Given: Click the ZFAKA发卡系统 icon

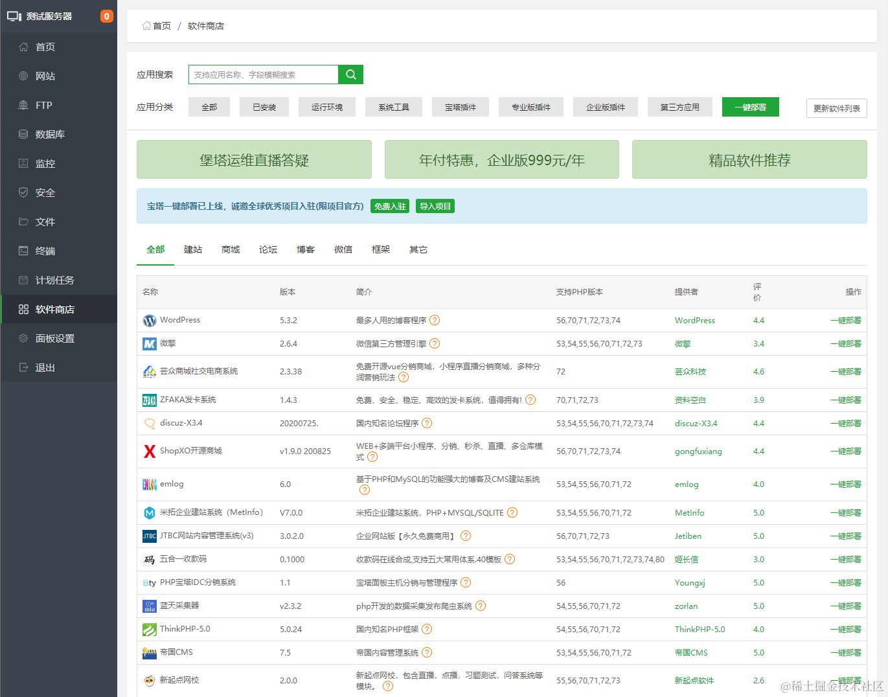Looking at the screenshot, I should pyautogui.click(x=150, y=400).
